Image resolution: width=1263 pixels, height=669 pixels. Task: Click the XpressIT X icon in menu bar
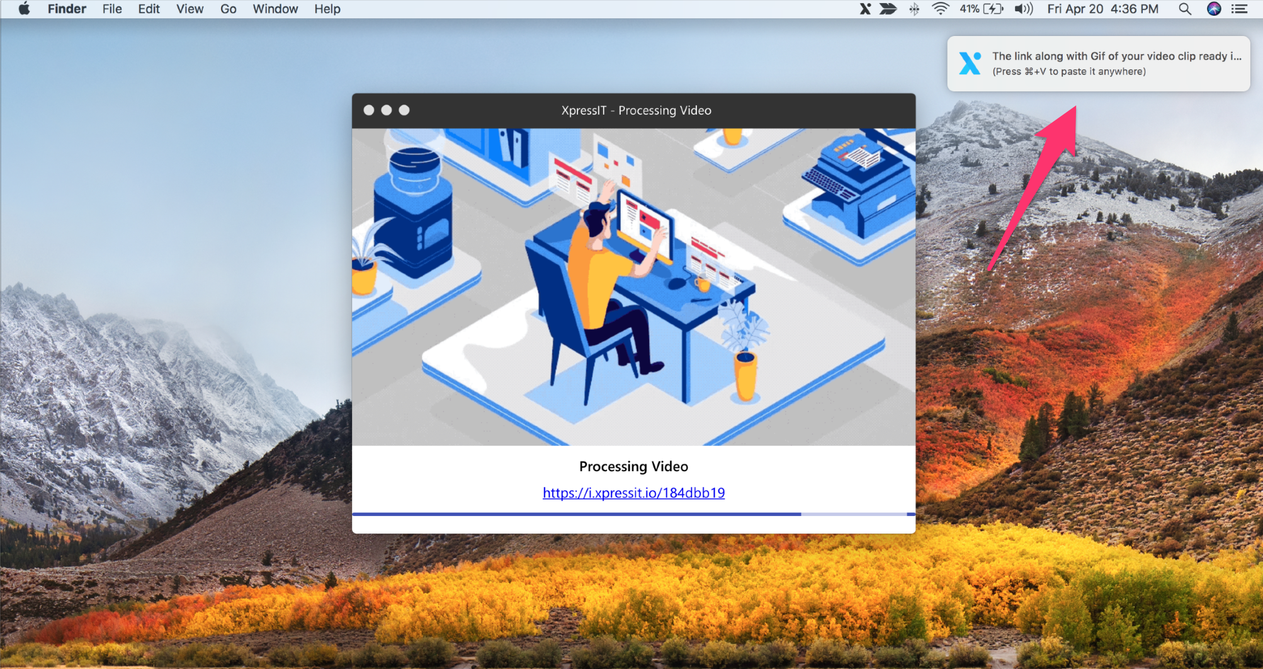point(866,9)
